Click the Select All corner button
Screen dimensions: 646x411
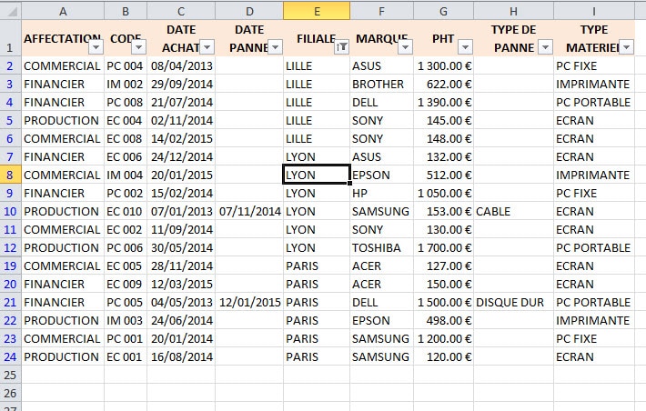pyautogui.click(x=11, y=11)
